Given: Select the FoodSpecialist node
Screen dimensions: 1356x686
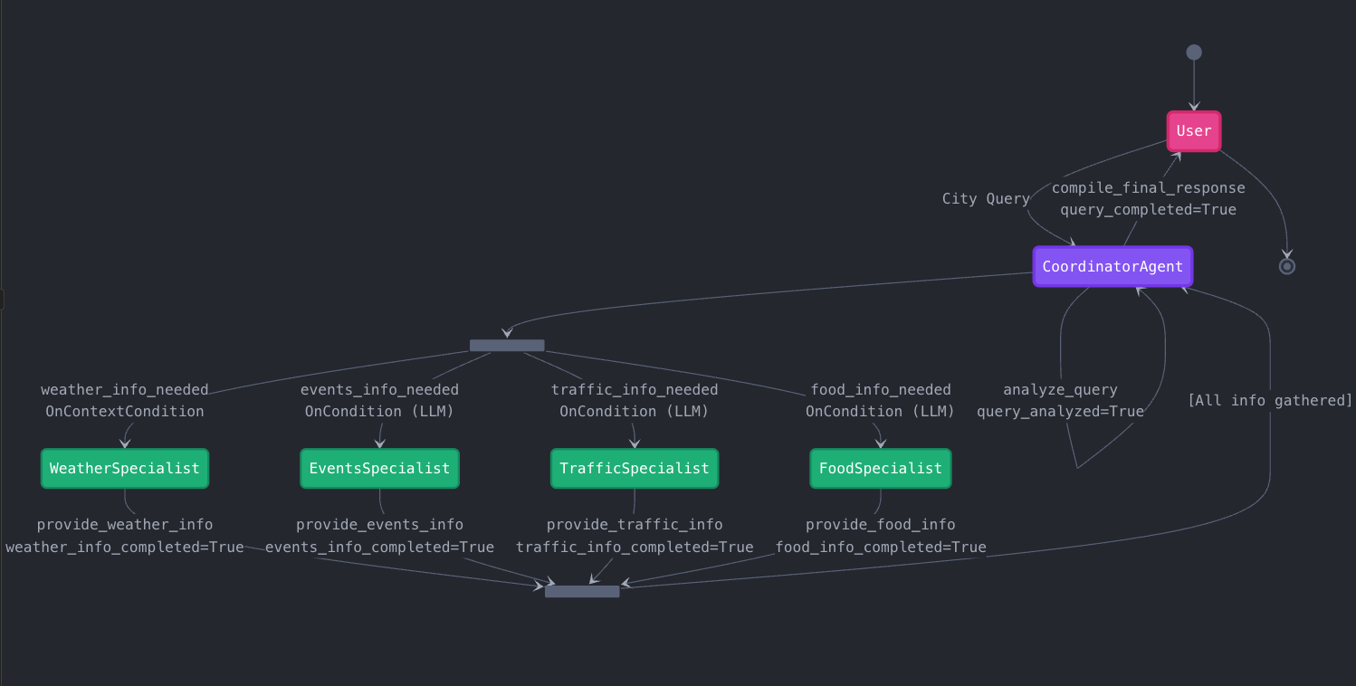Looking at the screenshot, I should coord(880,469).
